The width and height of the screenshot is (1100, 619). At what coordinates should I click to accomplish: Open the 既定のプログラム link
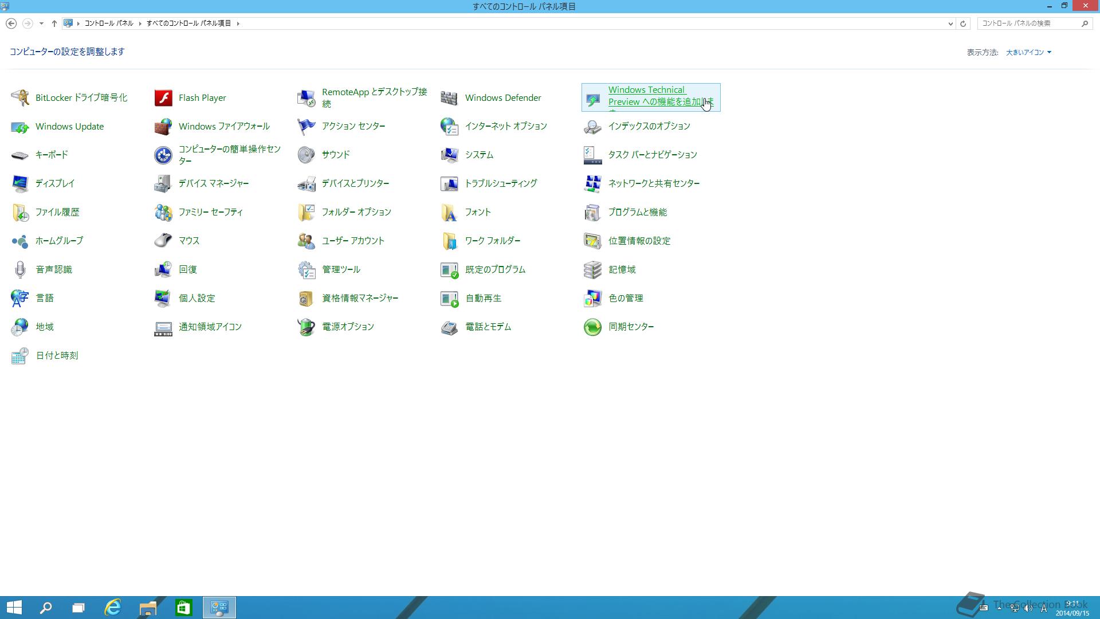coord(496,269)
